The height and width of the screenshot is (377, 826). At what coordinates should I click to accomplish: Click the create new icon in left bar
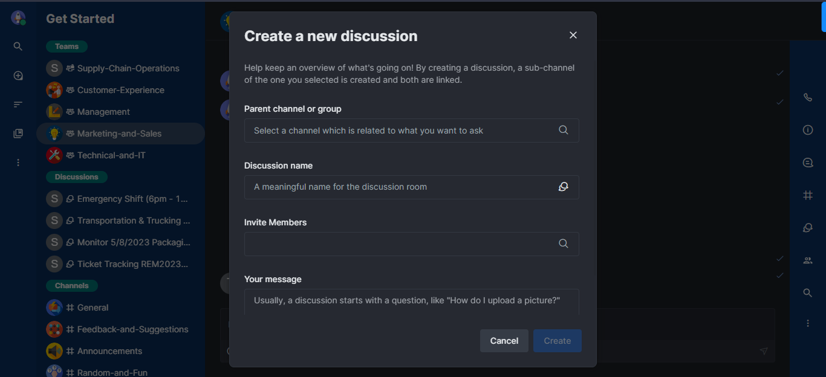pyautogui.click(x=18, y=76)
